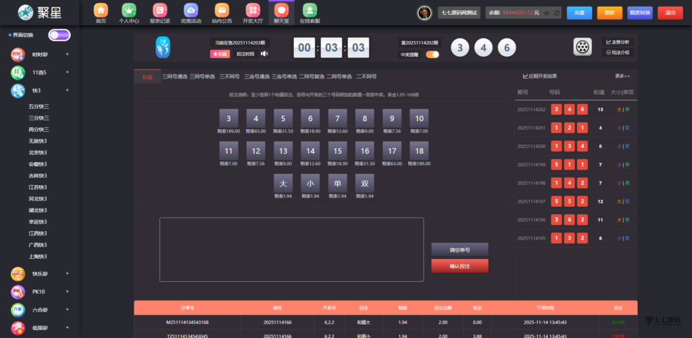Switch to 三连号通选 tab
Viewport: 692px width, 338px height.
coord(257,76)
